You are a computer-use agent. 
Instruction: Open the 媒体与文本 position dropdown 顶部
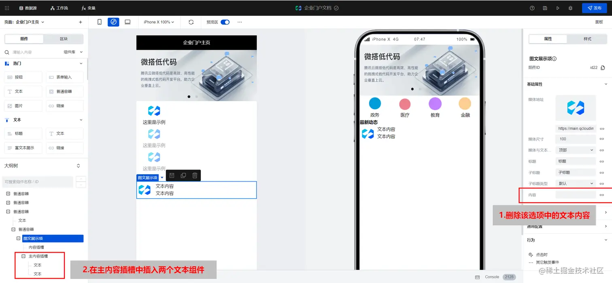coord(576,150)
